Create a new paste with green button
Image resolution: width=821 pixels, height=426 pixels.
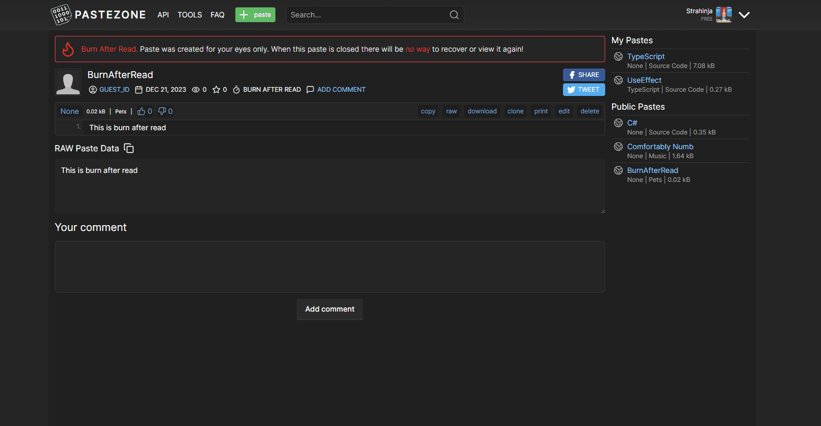click(x=255, y=15)
